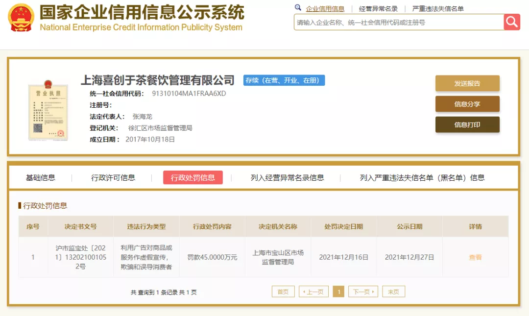529x316 pixels.
Task: Switch to the 基础信息 tab
Action: tap(41, 177)
